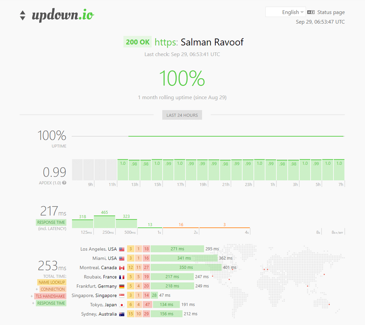Expand the RESPONSE TIME legend entry
The width and height of the screenshot is (365, 325).
point(51,303)
